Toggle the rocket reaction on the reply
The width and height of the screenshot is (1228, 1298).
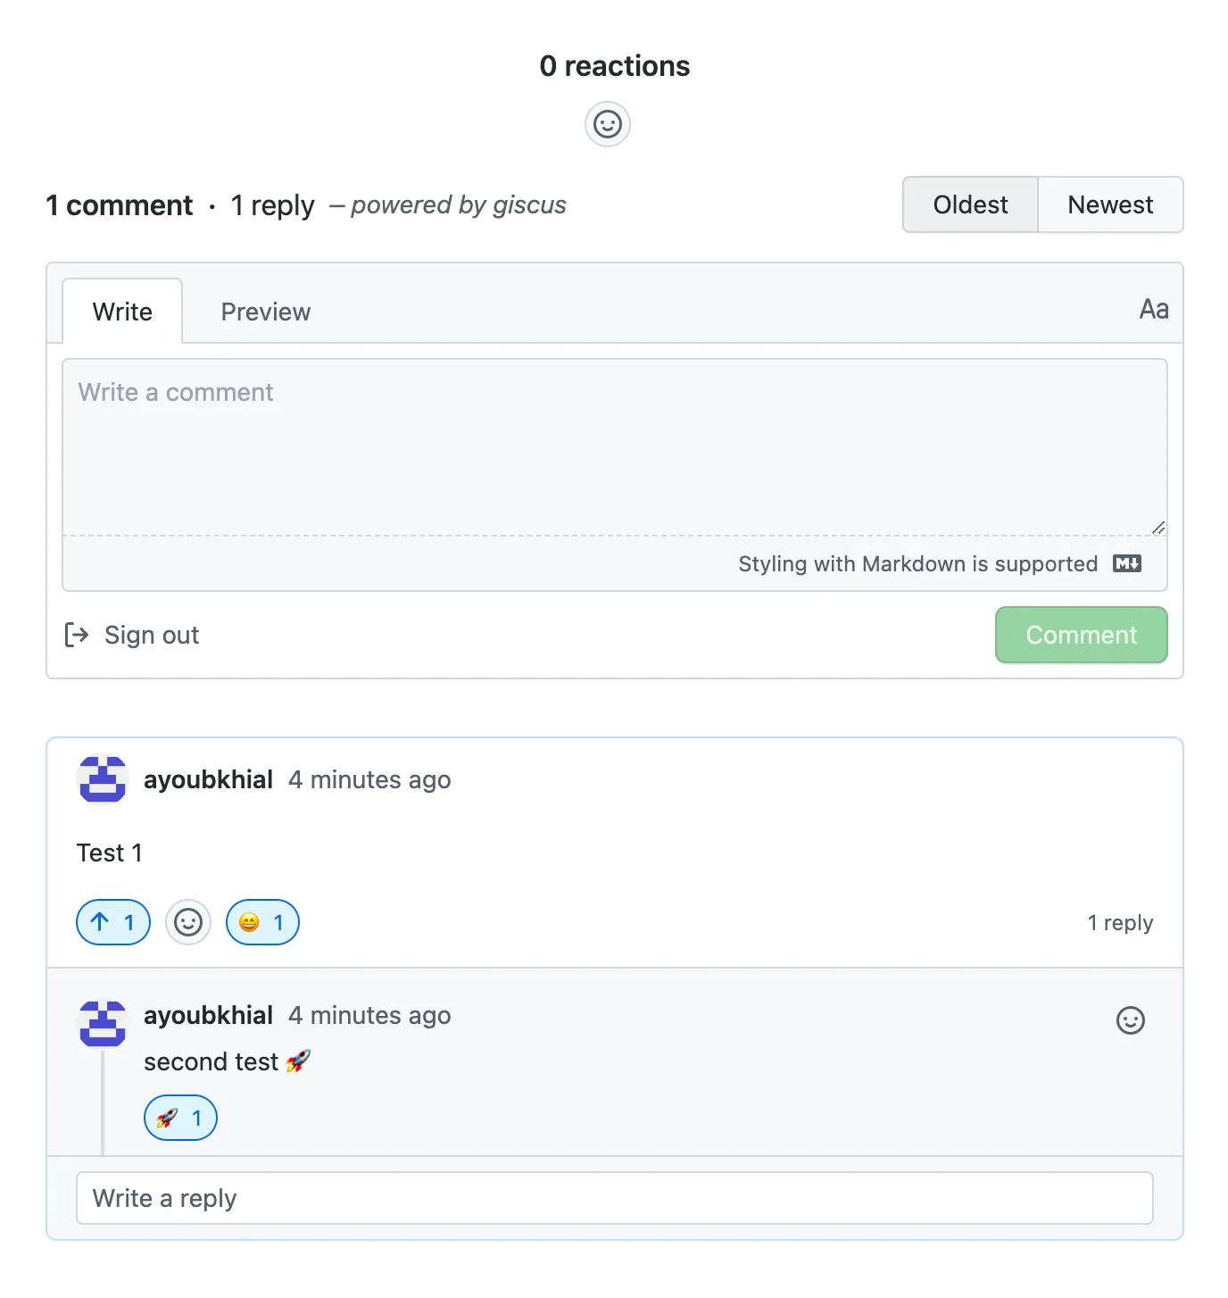point(180,1118)
